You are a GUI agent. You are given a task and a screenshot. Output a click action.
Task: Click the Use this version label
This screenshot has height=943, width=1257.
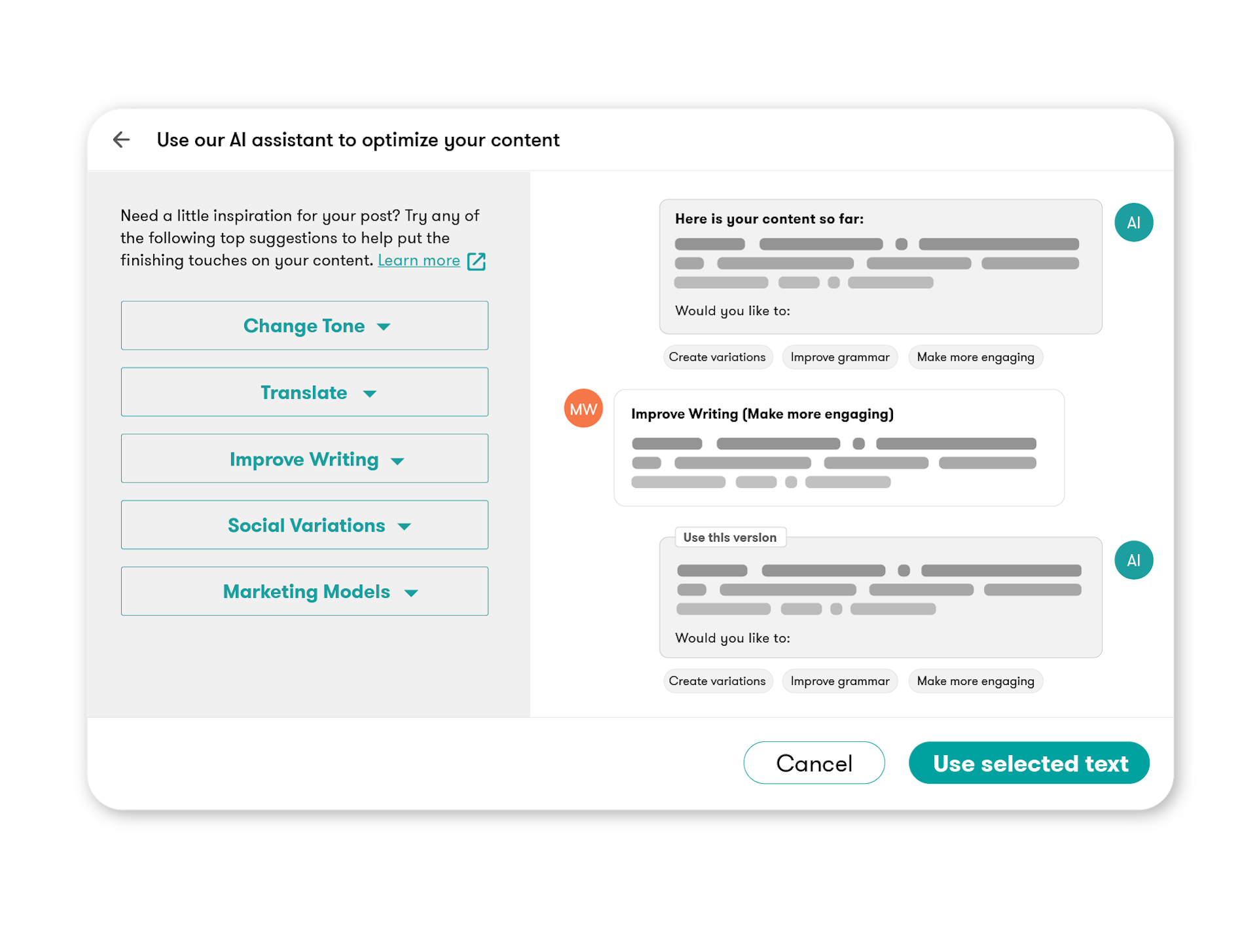pyautogui.click(x=730, y=538)
